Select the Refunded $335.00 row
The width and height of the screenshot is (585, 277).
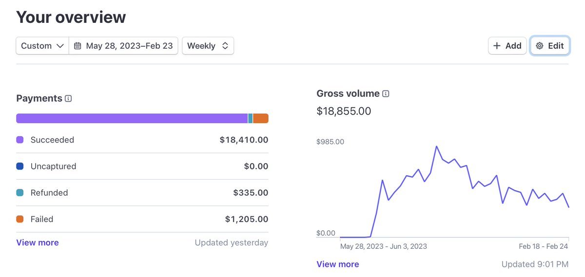(142, 193)
